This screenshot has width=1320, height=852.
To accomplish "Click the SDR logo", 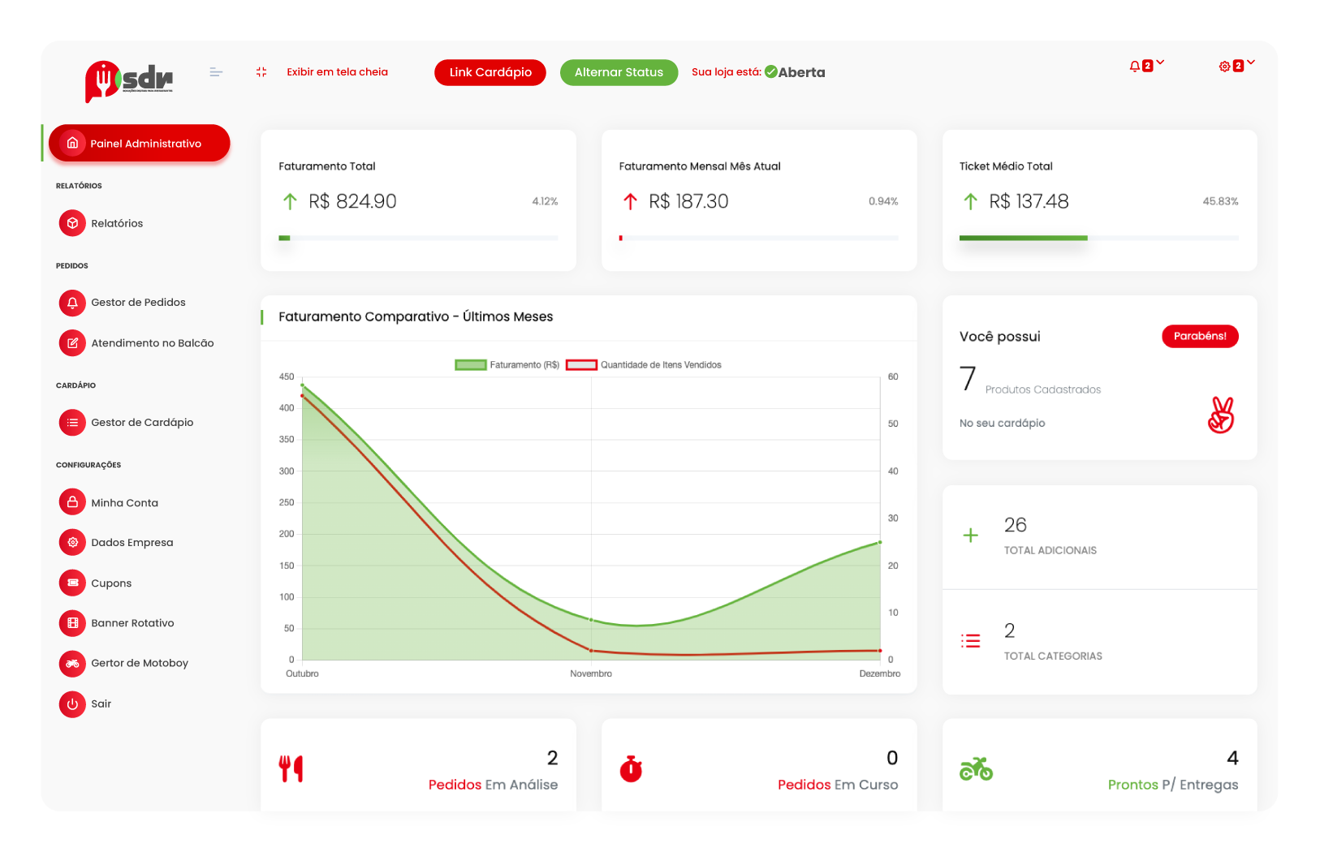I will click(129, 81).
